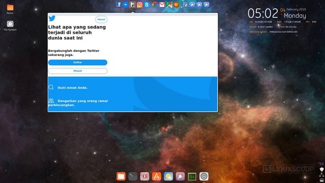Click the small Masuk button near Twitter logo

coord(102,19)
